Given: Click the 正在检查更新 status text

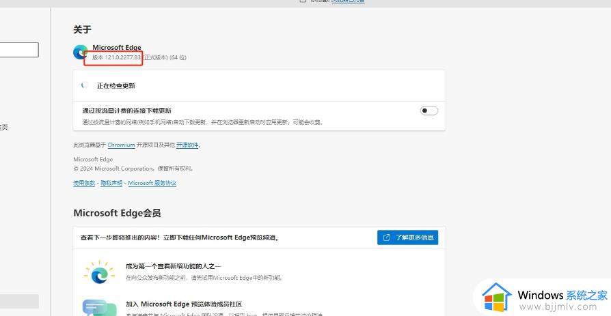Looking at the screenshot, I should tap(116, 86).
